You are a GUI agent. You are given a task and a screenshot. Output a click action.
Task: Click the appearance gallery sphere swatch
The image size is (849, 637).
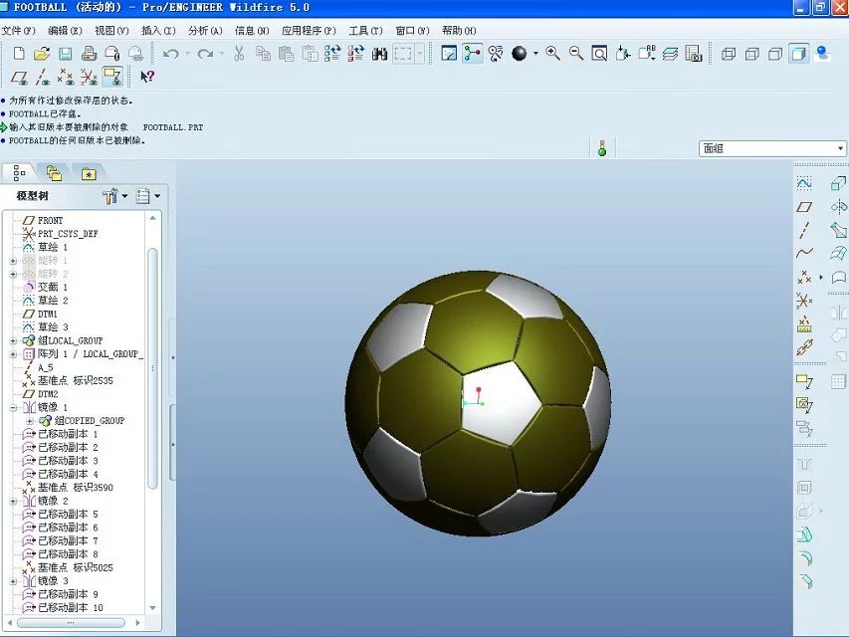click(520, 53)
